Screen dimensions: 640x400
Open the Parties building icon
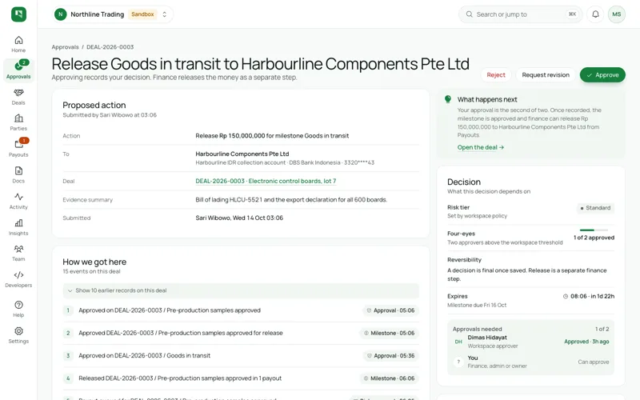click(18, 118)
